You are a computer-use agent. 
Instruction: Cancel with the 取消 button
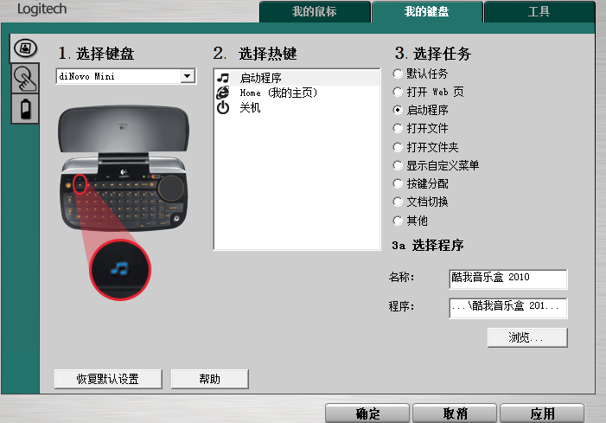pyautogui.click(x=455, y=413)
